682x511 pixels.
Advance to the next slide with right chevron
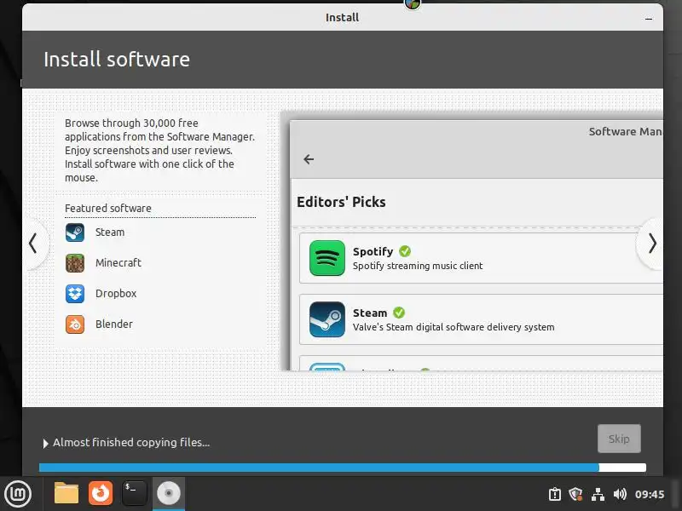tap(652, 244)
